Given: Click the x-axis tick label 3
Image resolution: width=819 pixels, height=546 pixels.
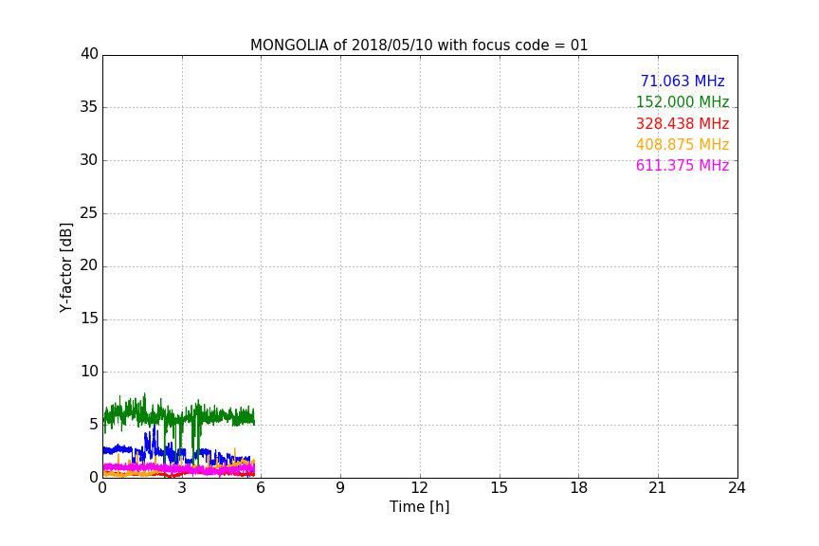Looking at the screenshot, I should click(182, 488).
